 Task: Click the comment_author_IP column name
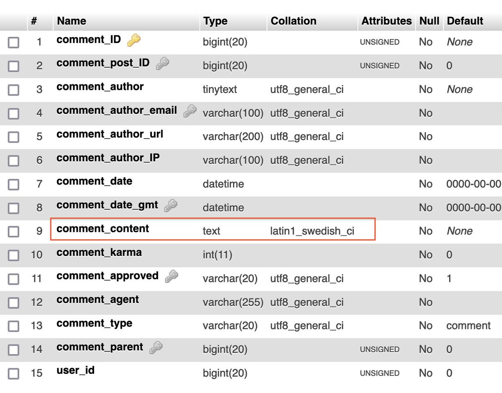pos(108,158)
